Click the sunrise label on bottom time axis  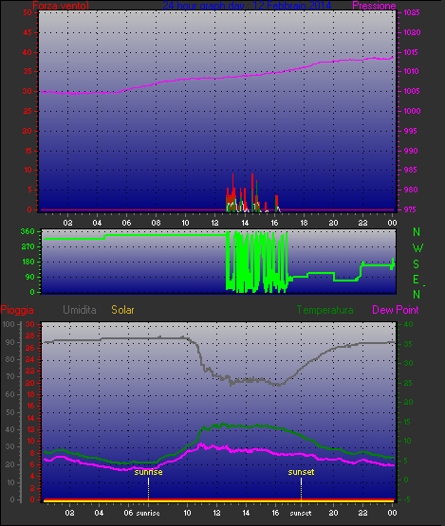coord(148,514)
